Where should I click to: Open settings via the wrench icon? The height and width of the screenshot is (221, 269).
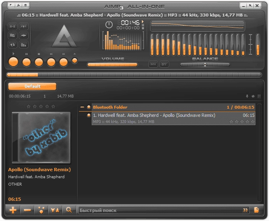point(19,5)
